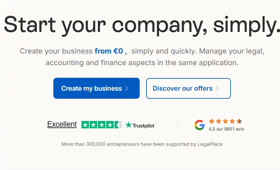
Task: Open the underlined Excellent link
Action: (62, 125)
